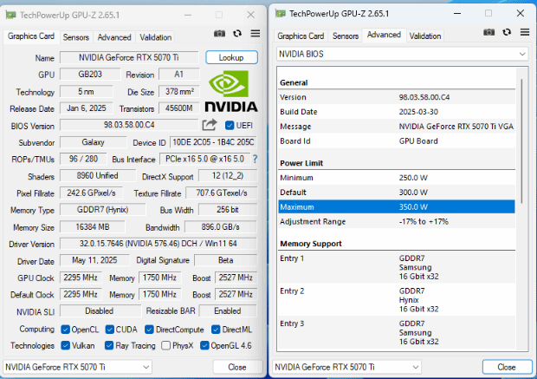Select the Minimum 250.0 W row

pos(397,178)
